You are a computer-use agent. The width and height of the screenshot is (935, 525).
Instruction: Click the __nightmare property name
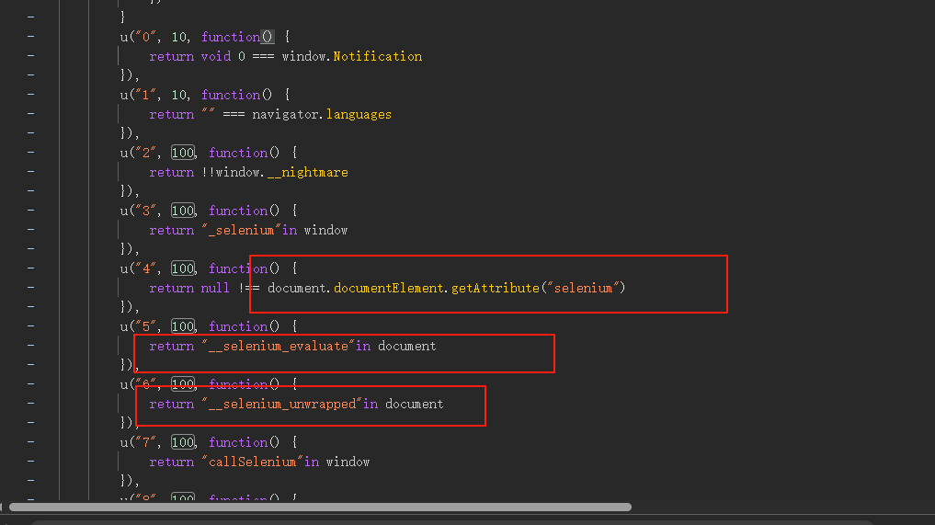308,173
